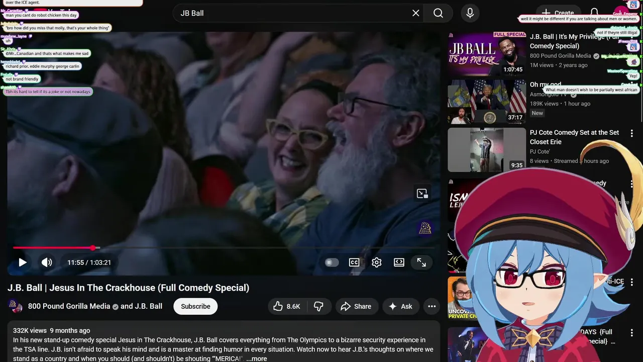Like the video with 8.6K likes
643x362 pixels.
tap(287, 306)
